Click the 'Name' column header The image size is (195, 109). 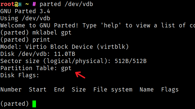click(x=147, y=90)
